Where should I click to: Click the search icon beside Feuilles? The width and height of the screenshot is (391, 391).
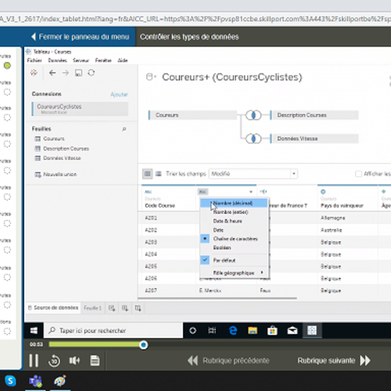point(124,129)
